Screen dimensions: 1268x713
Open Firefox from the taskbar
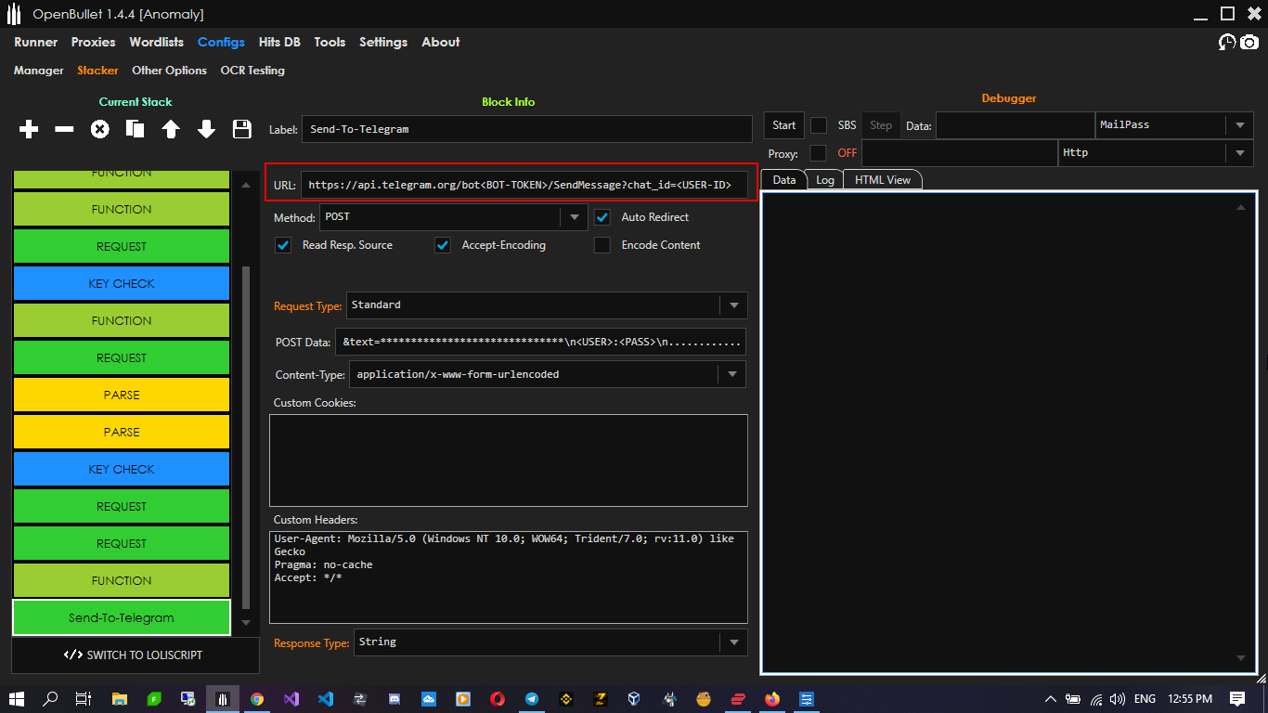click(772, 698)
